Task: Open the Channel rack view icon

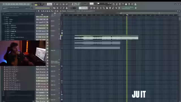Action: pyautogui.click(x=98, y=8)
